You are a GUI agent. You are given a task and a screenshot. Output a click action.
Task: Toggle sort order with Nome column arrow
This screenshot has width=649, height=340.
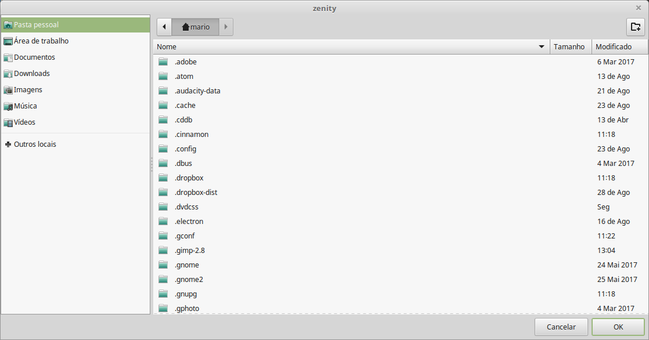point(542,46)
